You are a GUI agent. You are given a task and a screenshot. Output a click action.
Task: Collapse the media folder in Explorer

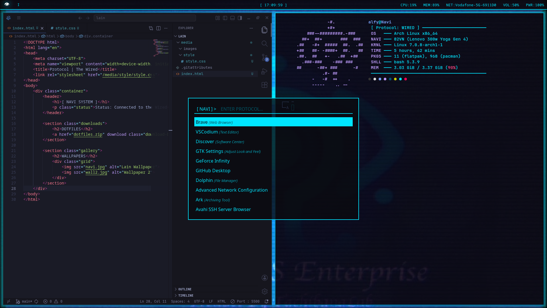coord(216,42)
